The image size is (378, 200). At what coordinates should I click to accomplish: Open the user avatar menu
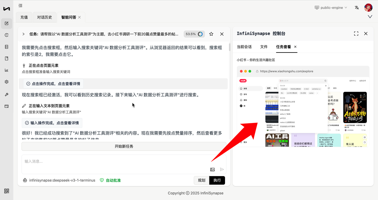tap(368, 8)
